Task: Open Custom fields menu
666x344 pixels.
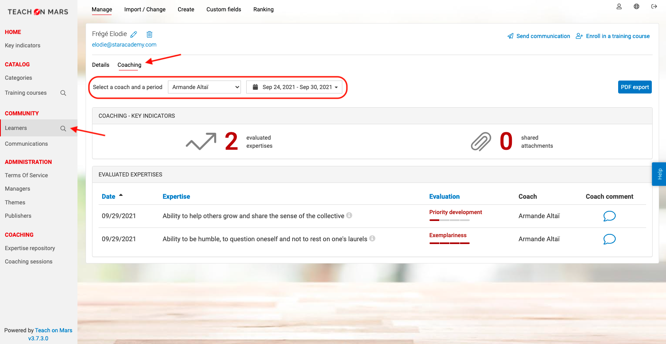Action: (224, 9)
